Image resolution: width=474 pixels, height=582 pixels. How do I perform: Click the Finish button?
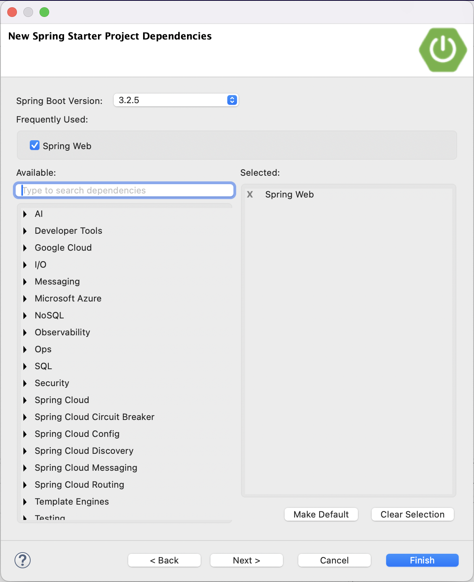point(422,560)
